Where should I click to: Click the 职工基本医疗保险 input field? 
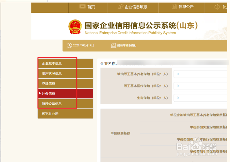point(200,86)
